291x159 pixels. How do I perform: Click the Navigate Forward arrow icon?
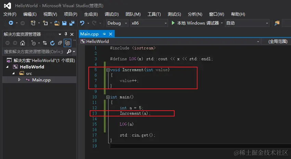pos(23,23)
